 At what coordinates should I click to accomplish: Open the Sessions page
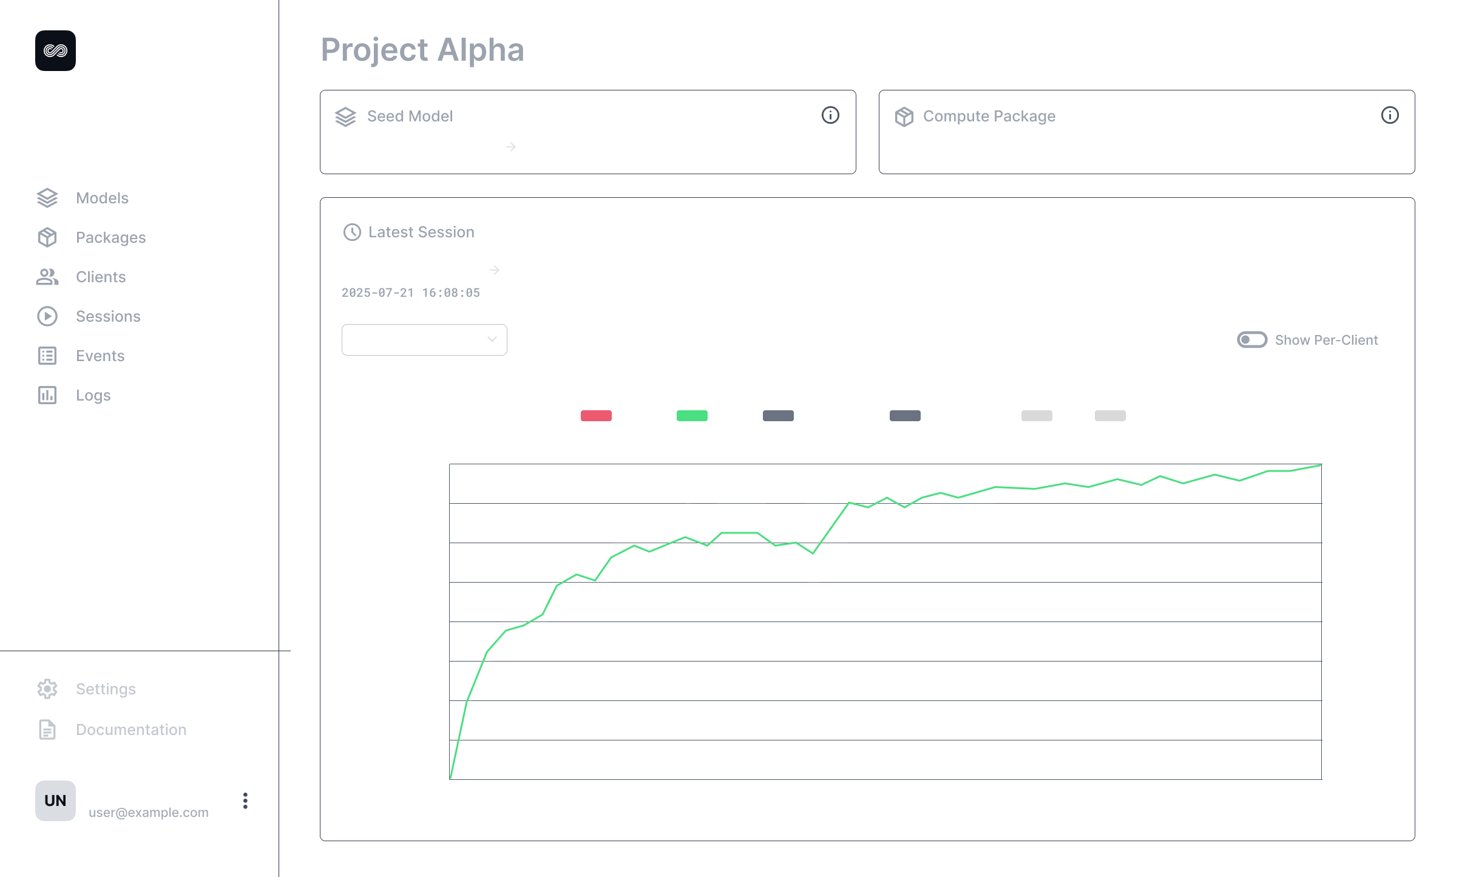coord(107,316)
